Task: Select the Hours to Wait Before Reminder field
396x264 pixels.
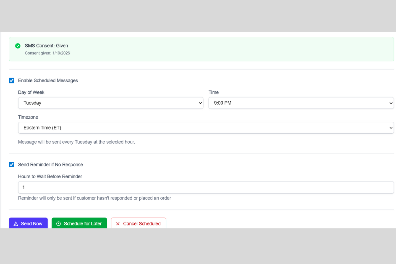Action: click(205, 187)
